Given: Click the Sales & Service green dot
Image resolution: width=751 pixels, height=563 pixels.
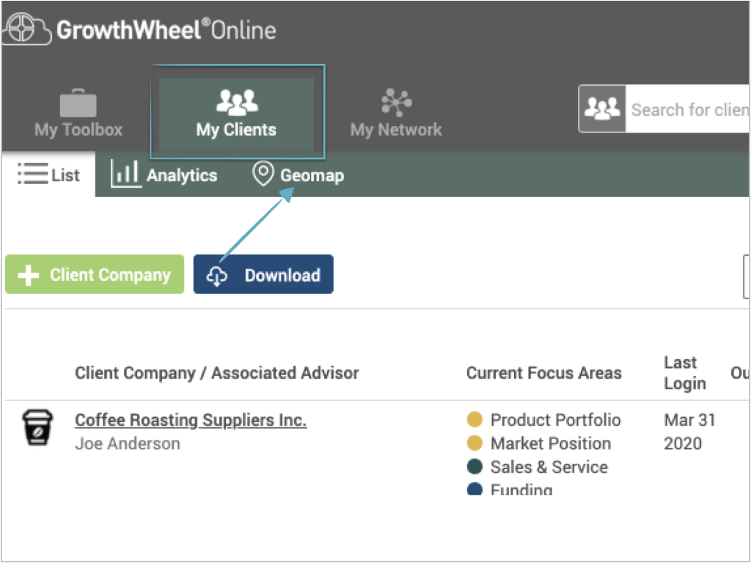Looking at the screenshot, I should [475, 466].
